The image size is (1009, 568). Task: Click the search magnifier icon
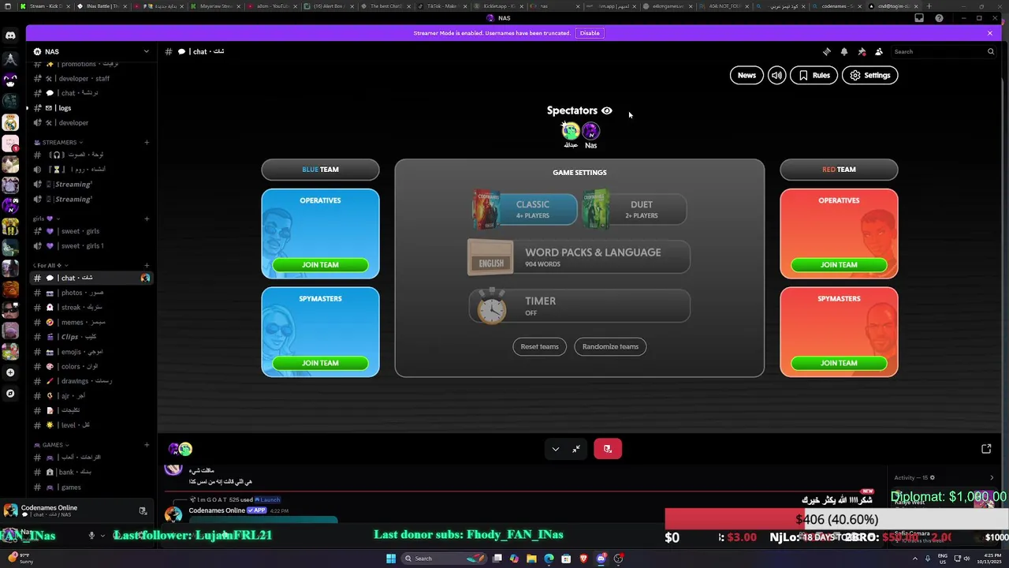click(x=991, y=51)
